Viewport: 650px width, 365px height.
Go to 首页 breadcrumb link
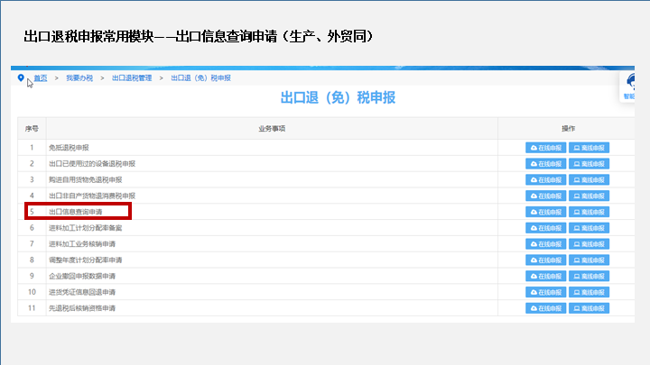point(41,78)
